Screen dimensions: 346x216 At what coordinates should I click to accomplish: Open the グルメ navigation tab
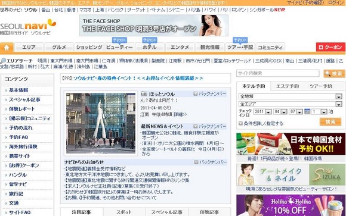pos(59,48)
